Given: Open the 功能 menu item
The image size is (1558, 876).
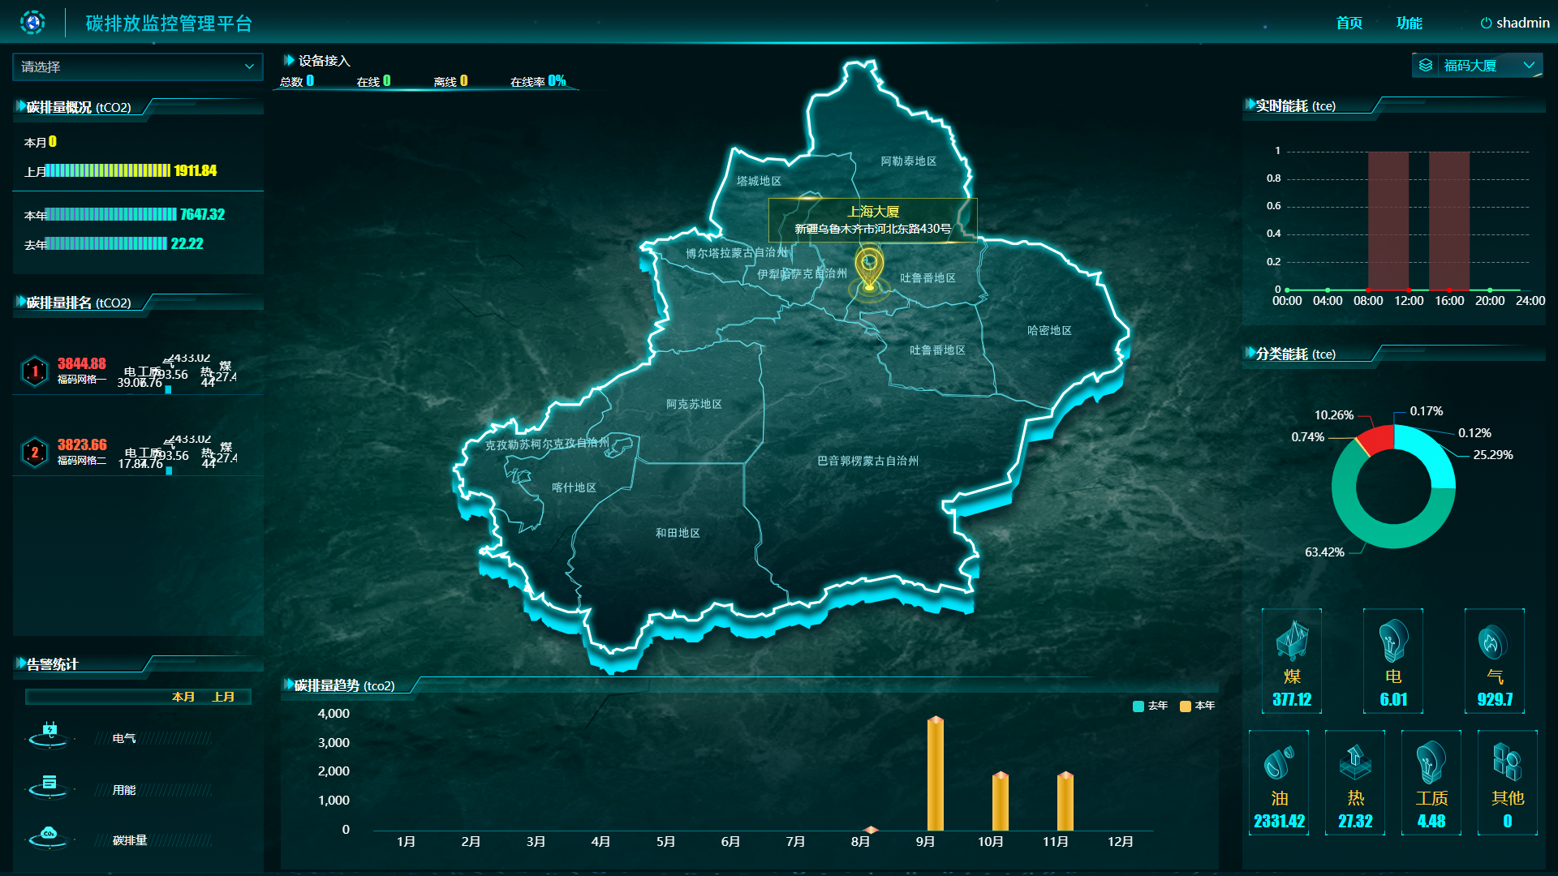Looking at the screenshot, I should tap(1409, 23).
